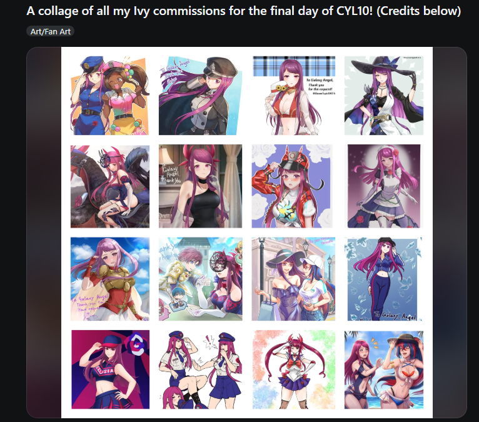Viewport: 479px width, 422px height.
Task: Click the black dress chalkboard artwork
Action: [x=200, y=186]
